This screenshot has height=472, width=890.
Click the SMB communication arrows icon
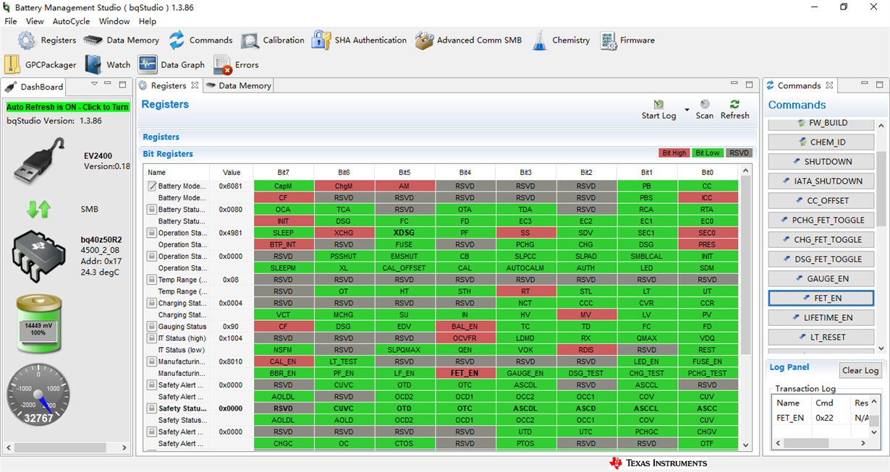38,210
